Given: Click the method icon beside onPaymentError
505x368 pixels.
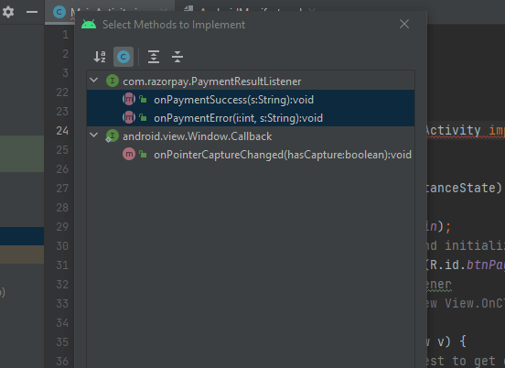Looking at the screenshot, I should coord(129,117).
